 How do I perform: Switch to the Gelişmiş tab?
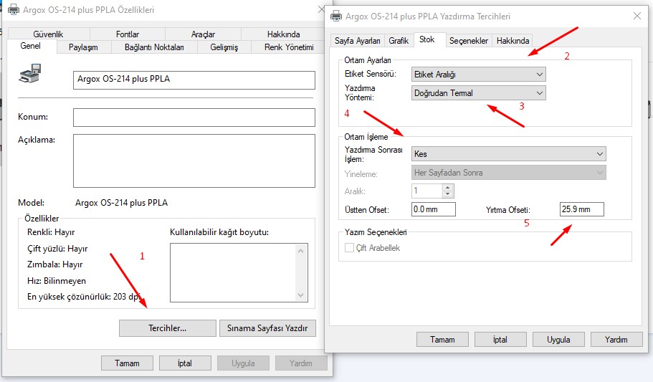pos(224,47)
